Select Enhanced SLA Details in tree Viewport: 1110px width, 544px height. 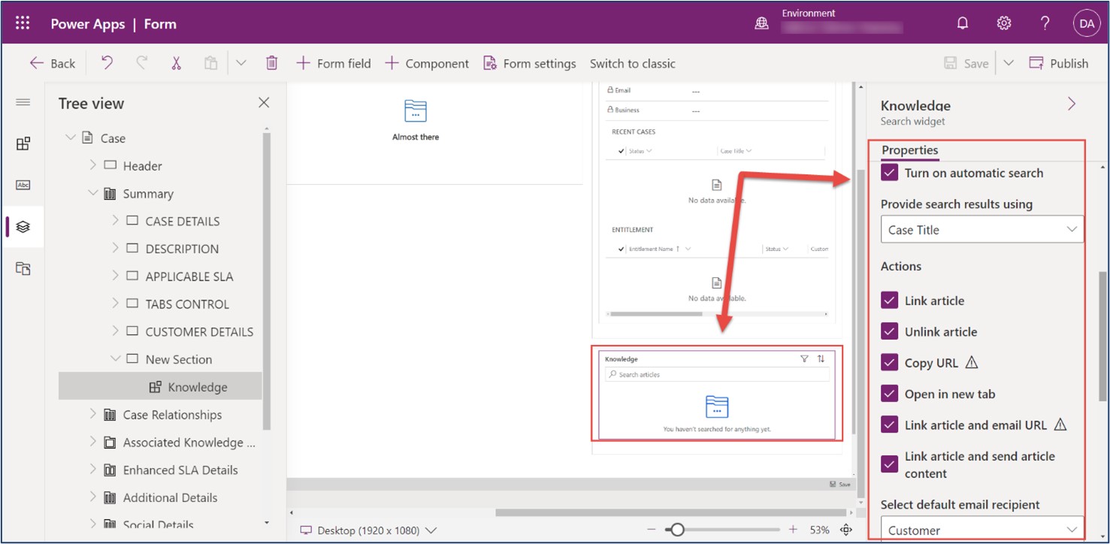(180, 470)
